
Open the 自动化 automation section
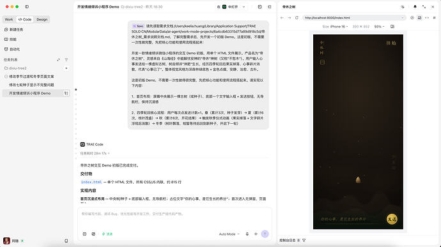click(x=12, y=49)
